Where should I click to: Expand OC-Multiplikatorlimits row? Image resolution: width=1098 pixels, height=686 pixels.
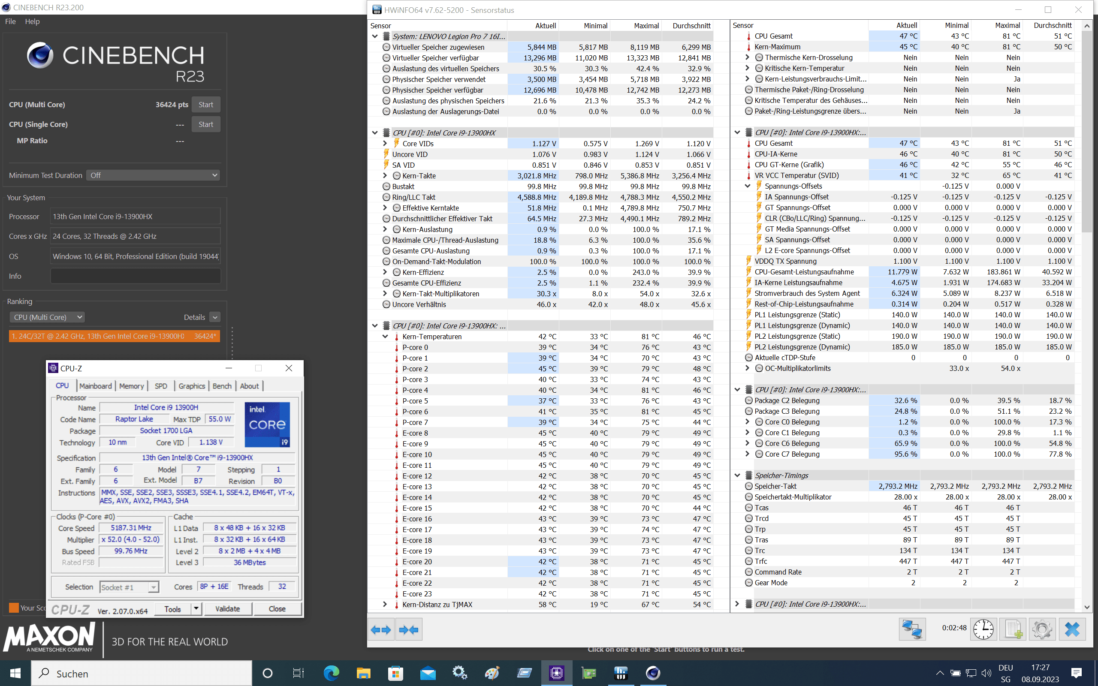point(747,368)
